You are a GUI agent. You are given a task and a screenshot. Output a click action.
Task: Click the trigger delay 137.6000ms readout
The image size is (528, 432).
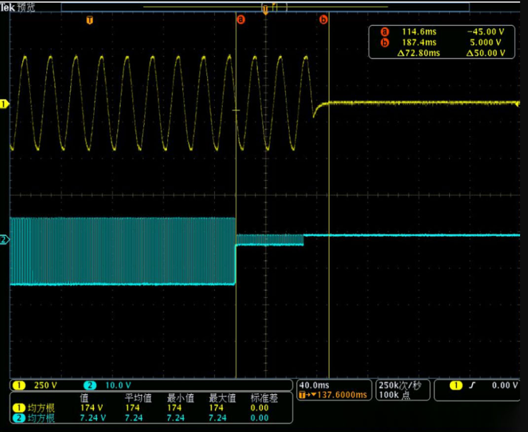[x=333, y=394]
